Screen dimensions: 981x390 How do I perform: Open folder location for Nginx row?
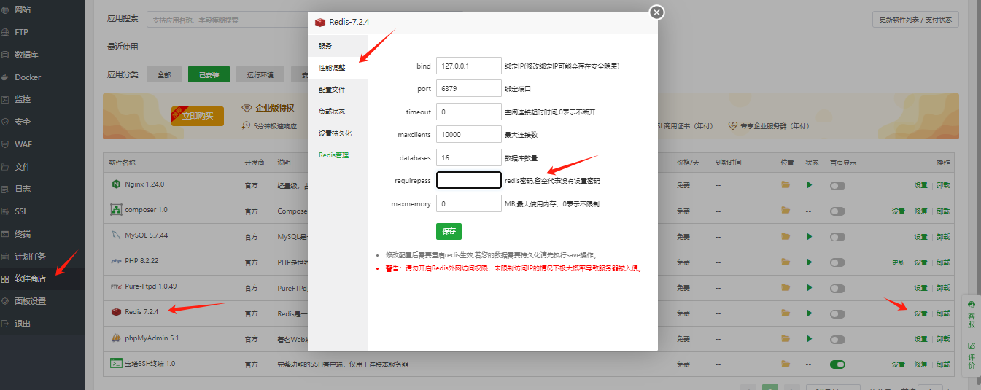[786, 185]
